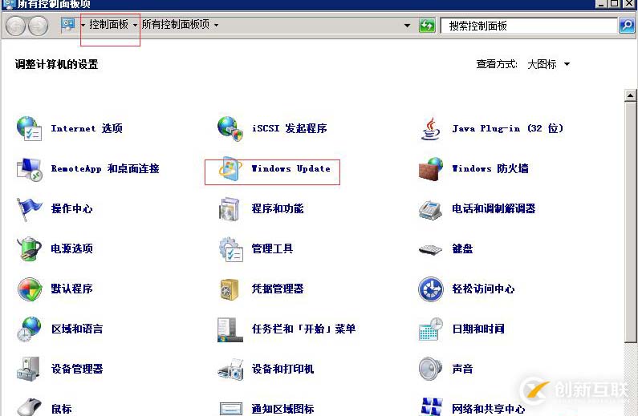
Task: Open the 程序和功能 icon
Action: click(x=230, y=209)
